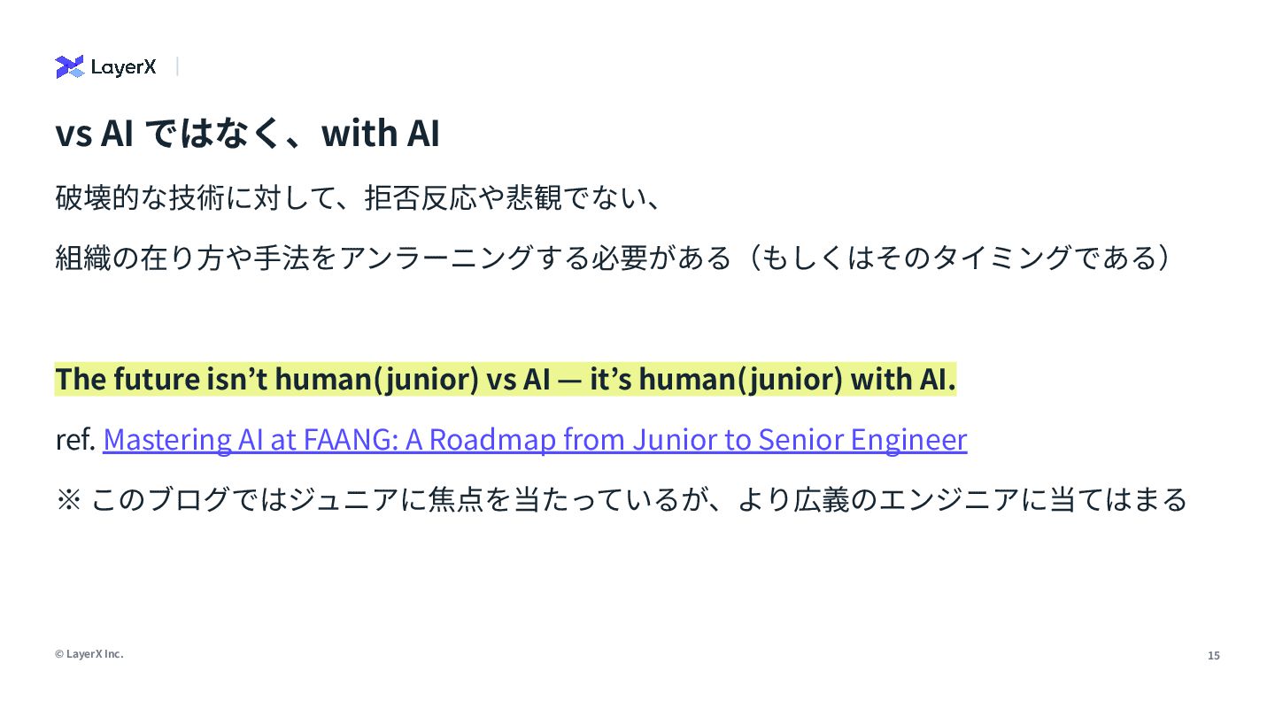Click the vertical divider beside LayerX logo

point(177,66)
